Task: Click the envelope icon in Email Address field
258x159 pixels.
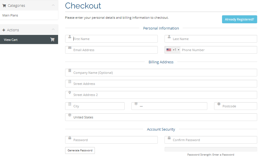Action: tap(70, 48)
